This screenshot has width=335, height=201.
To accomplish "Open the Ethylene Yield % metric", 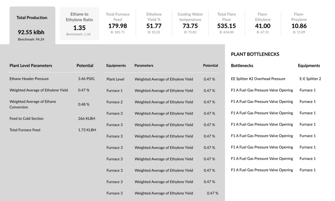I will [154, 23].
